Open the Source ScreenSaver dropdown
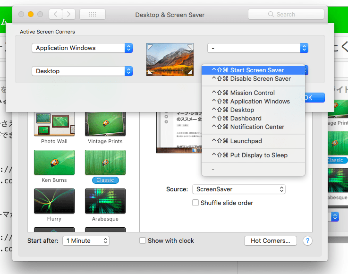 [239, 189]
